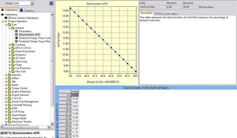Click the Value column header
237x138 pixels.
point(75,91)
